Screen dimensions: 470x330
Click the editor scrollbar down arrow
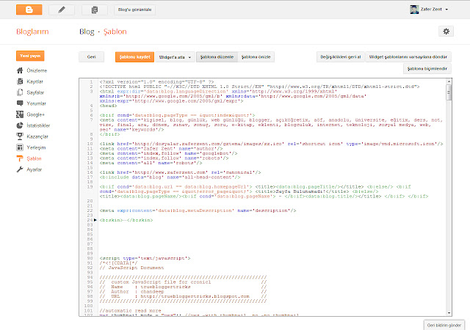pyautogui.click(x=449, y=313)
